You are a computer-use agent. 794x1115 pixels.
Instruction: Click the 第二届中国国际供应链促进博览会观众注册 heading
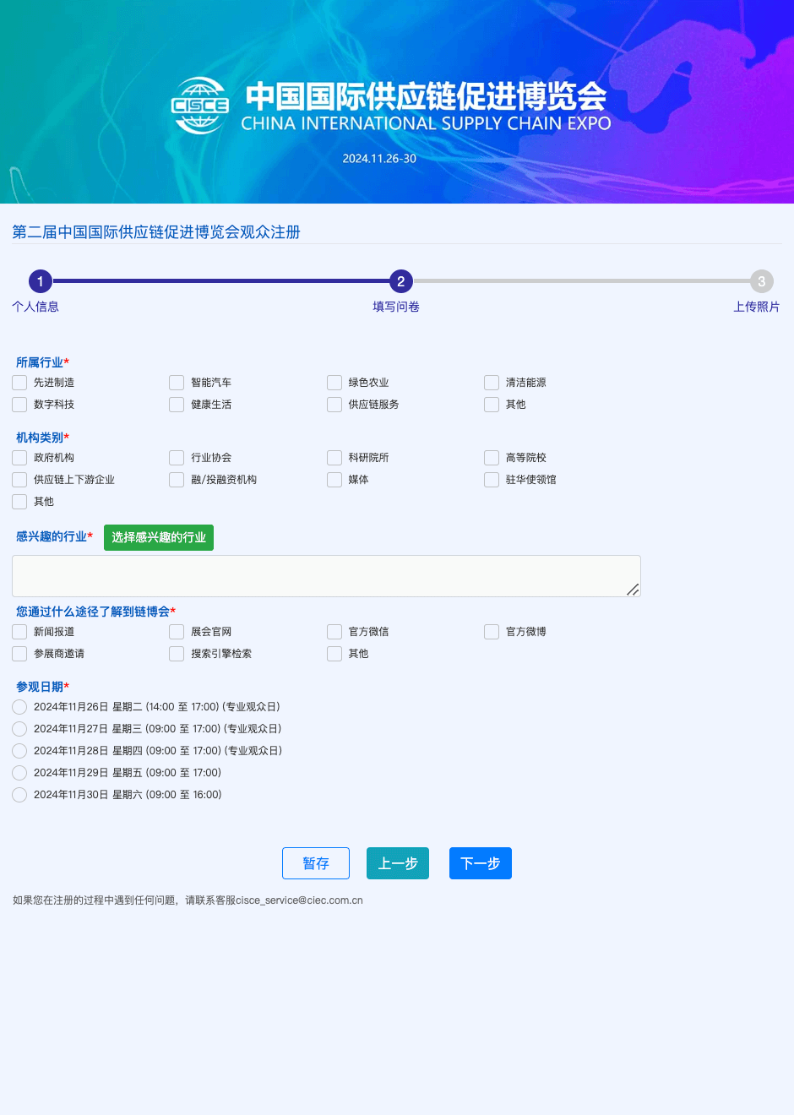[156, 232]
